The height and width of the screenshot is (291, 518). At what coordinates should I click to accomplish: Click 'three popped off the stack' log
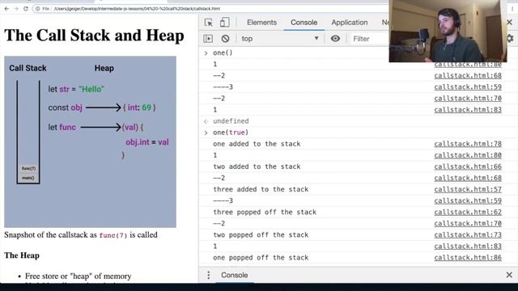click(265, 212)
